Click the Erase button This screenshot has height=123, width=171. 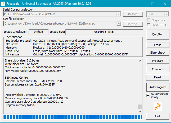coord(158,45)
